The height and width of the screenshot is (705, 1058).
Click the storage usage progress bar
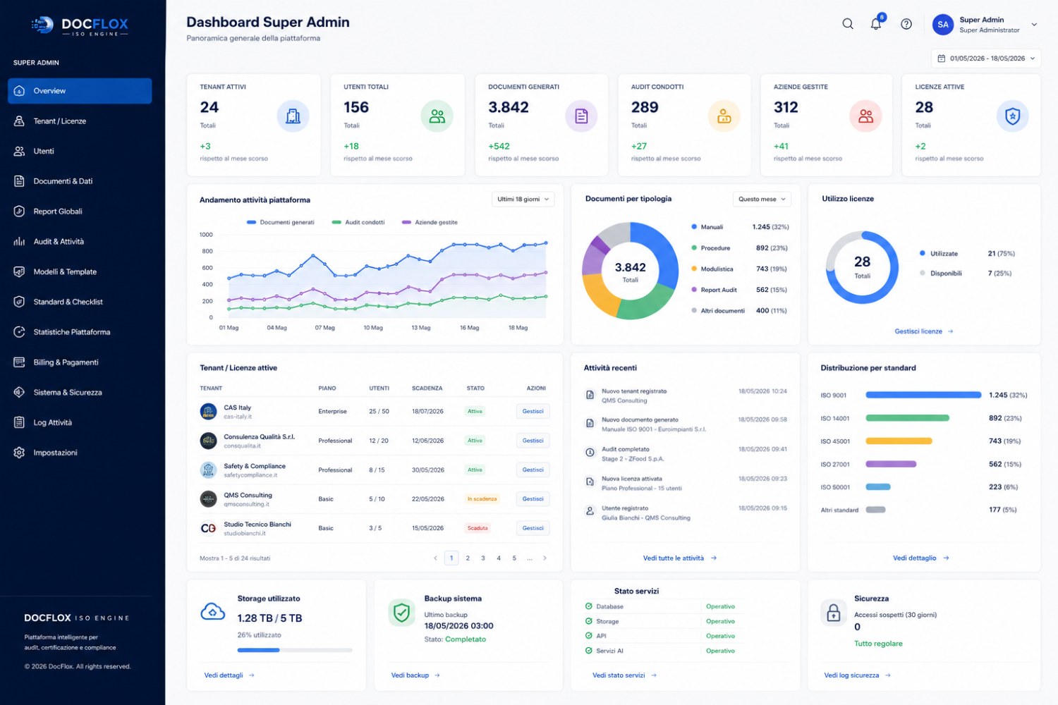[295, 650]
